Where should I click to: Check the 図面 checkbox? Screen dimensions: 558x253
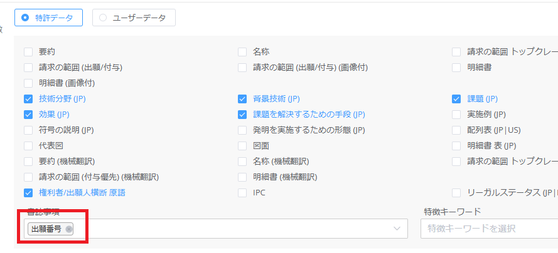[x=242, y=146]
